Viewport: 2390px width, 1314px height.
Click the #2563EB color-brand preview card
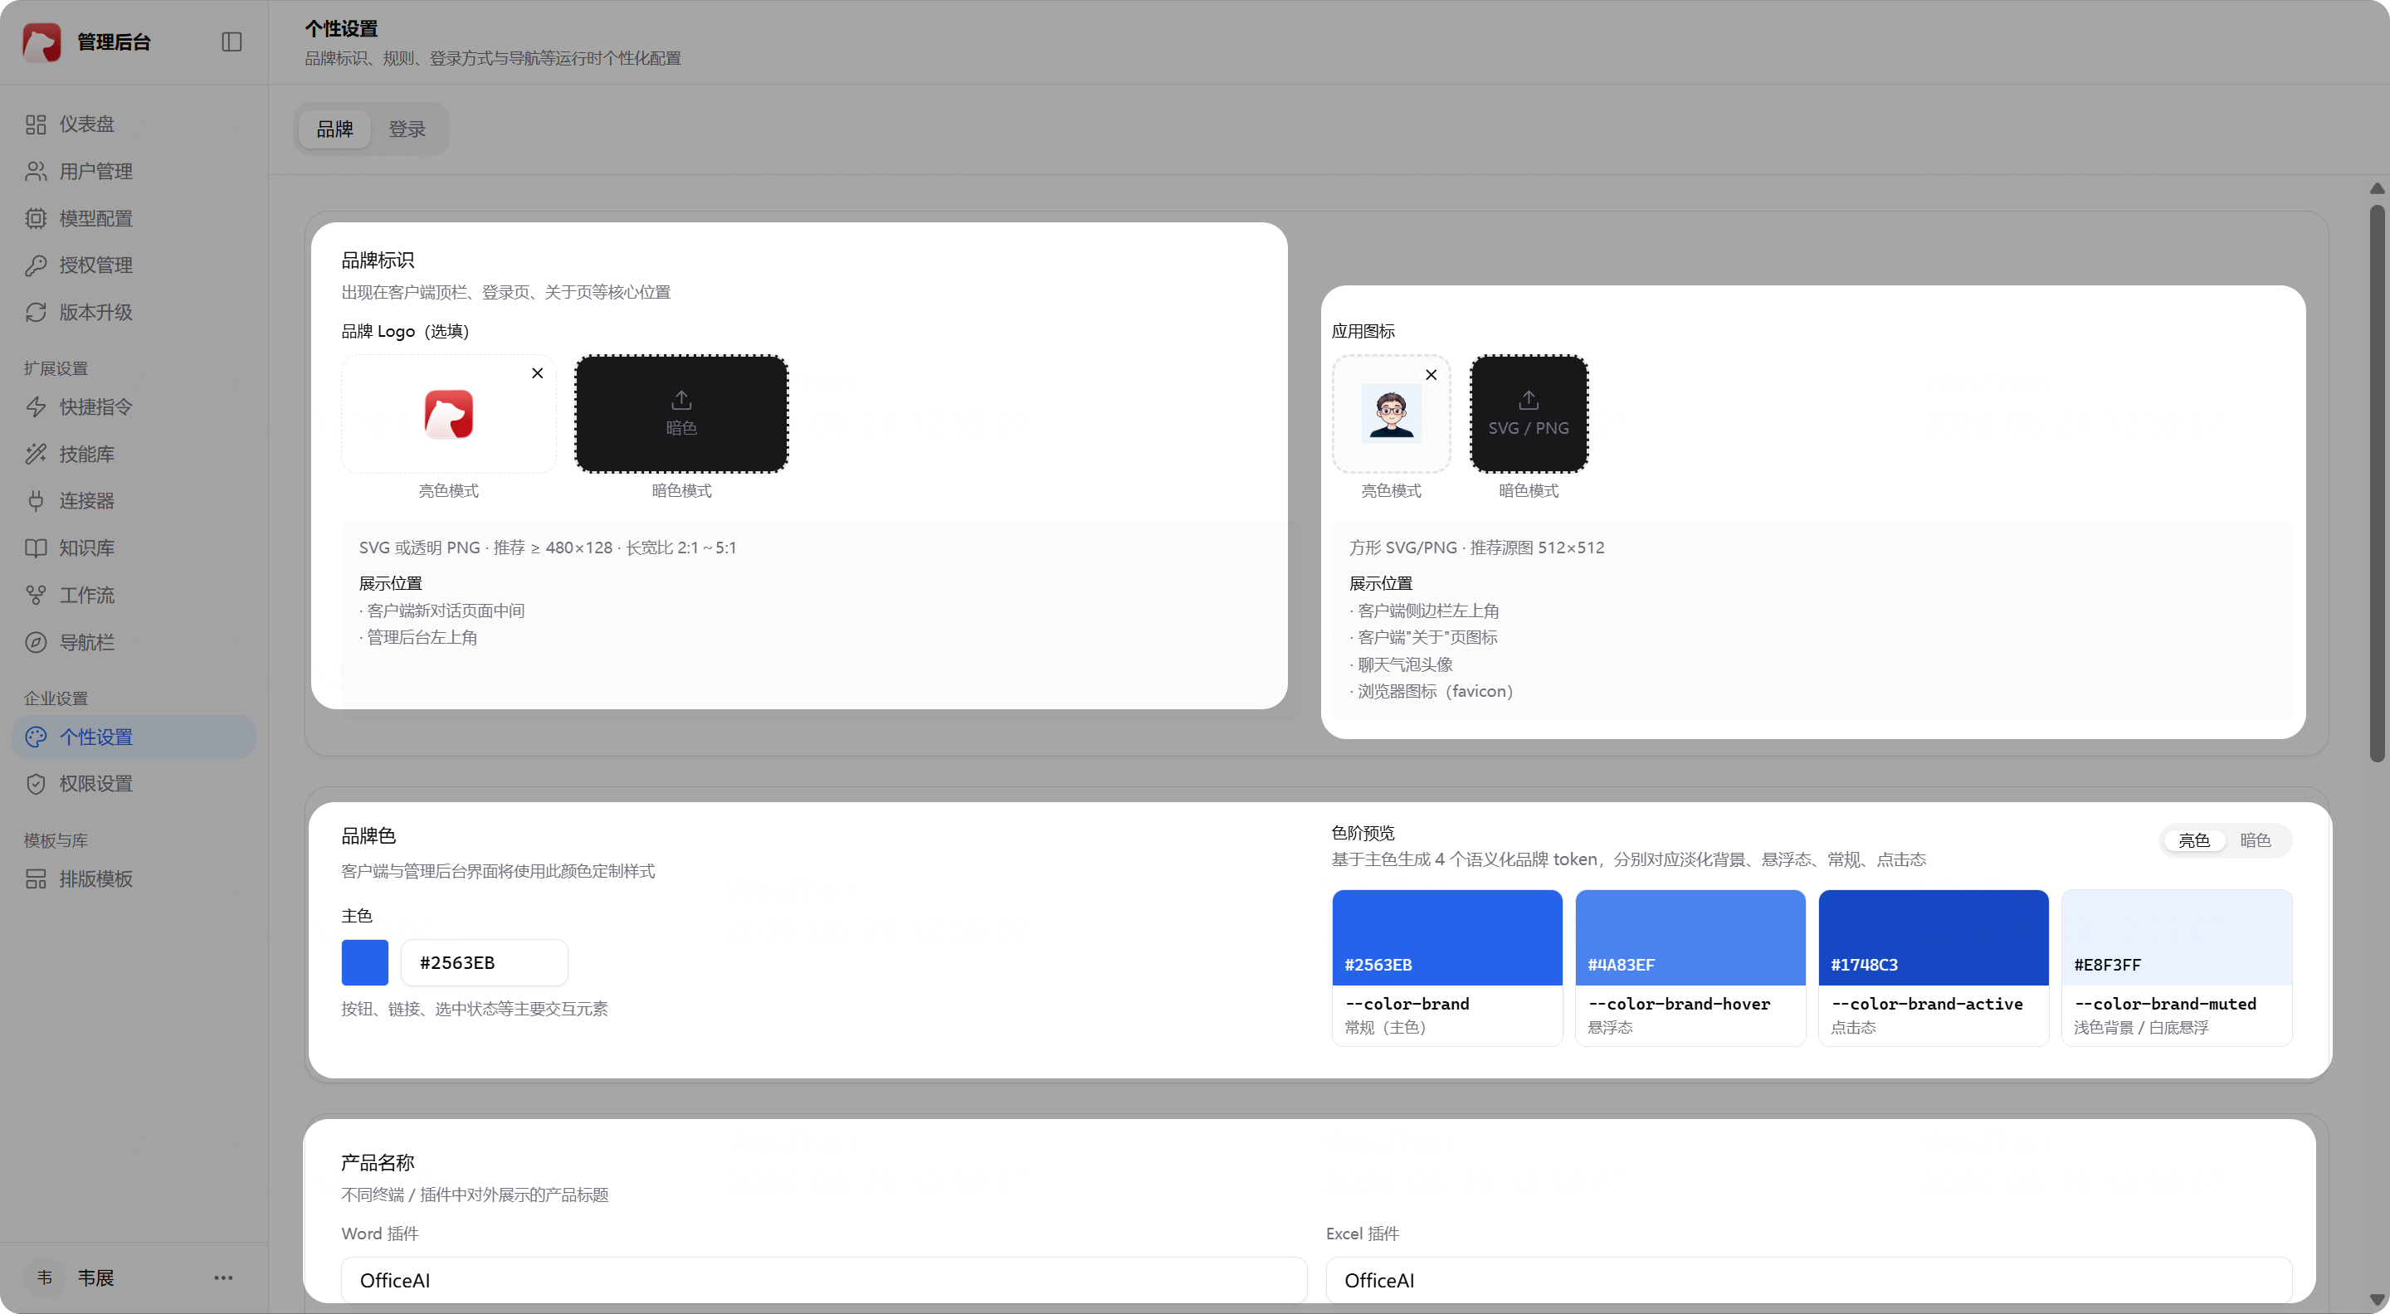tap(1447, 968)
